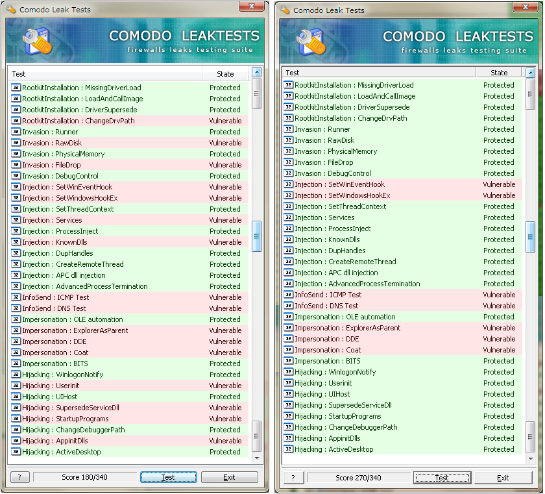545x494 pixels.
Task: Select Hijacking : UIHost row in right window
Action: pos(402,394)
